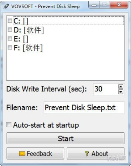Image resolution: width=131 pixels, height=166 pixels.
Task: Click the VOVSOFT app icon in title bar
Action: point(6,6)
